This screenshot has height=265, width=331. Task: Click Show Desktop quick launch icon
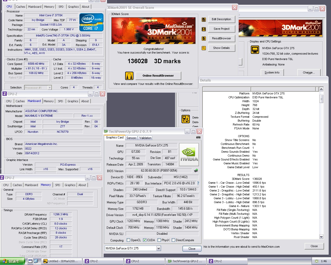30,261
